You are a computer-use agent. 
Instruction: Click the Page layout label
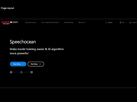[x=7, y=8]
